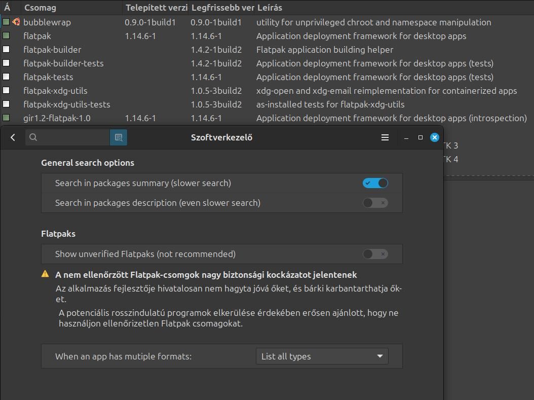The image size is (534, 400).
Task: Toggle the flatpak package checkbox
Action: pos(6,35)
